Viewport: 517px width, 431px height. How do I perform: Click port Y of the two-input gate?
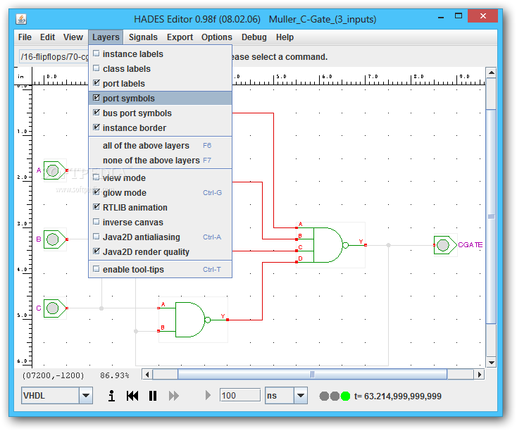point(228,320)
